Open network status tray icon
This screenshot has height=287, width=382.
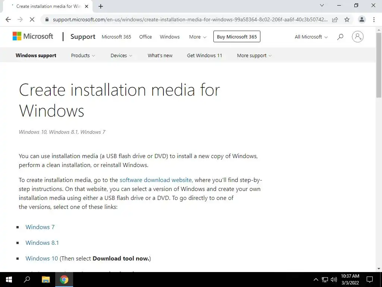(x=325, y=280)
